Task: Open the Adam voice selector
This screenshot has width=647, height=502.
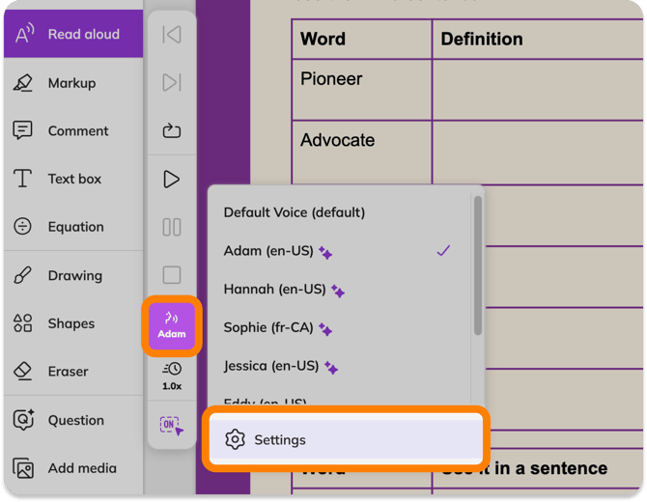Action: [172, 326]
